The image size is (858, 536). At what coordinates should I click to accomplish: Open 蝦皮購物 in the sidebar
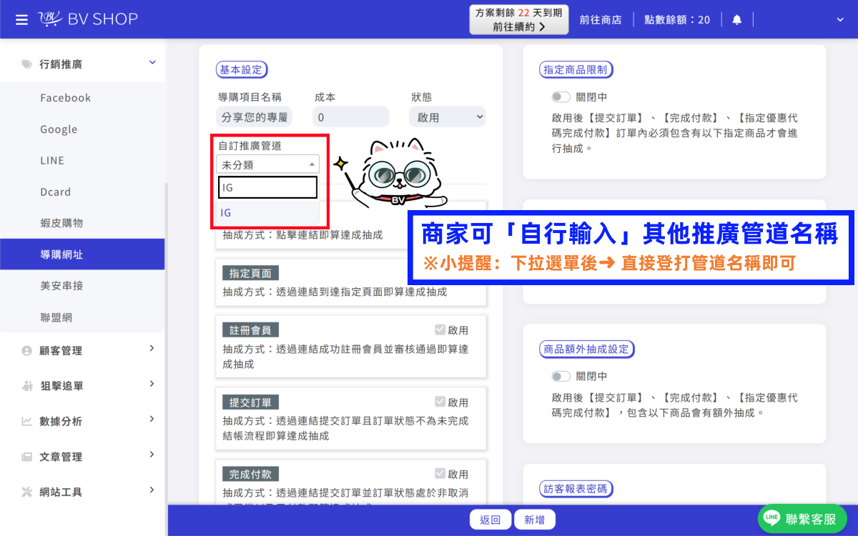click(x=62, y=223)
